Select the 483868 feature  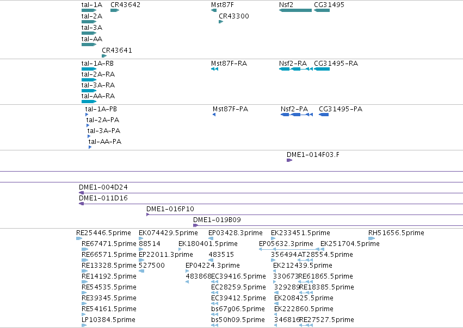pos(187,282)
